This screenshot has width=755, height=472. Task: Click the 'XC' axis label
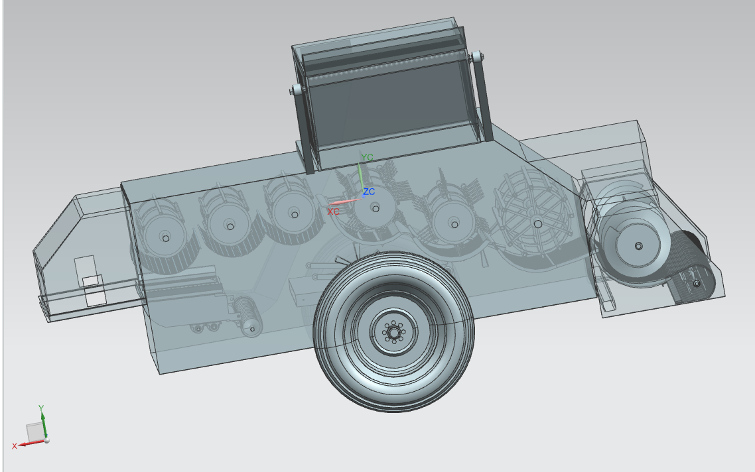[x=333, y=211]
